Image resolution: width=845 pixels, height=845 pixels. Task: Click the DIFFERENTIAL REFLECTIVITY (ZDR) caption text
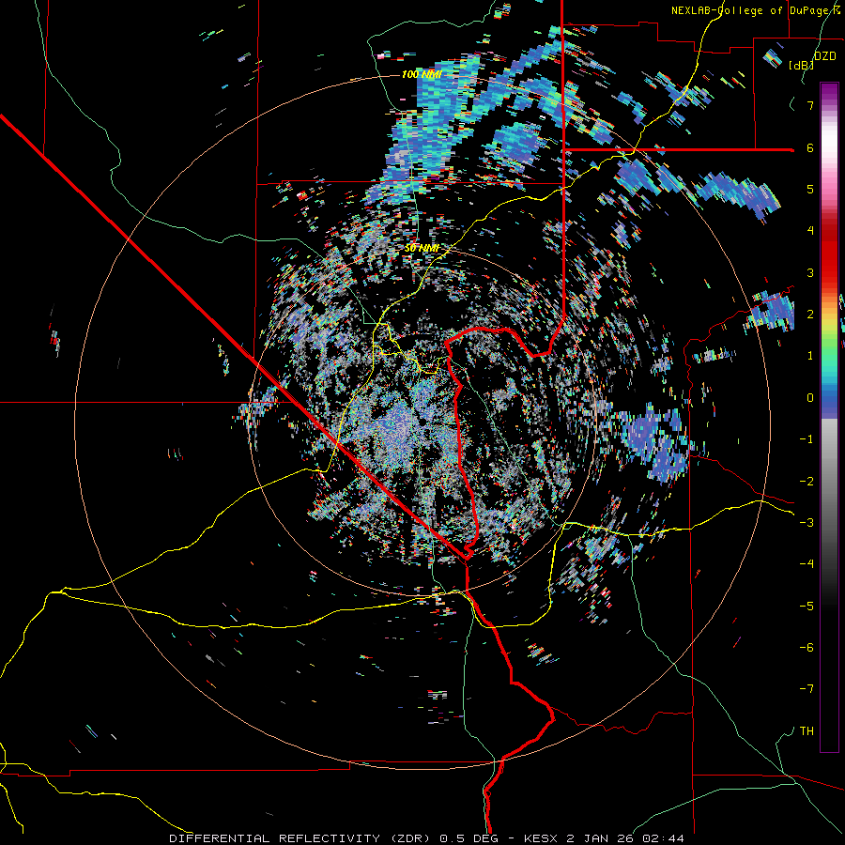tap(301, 838)
